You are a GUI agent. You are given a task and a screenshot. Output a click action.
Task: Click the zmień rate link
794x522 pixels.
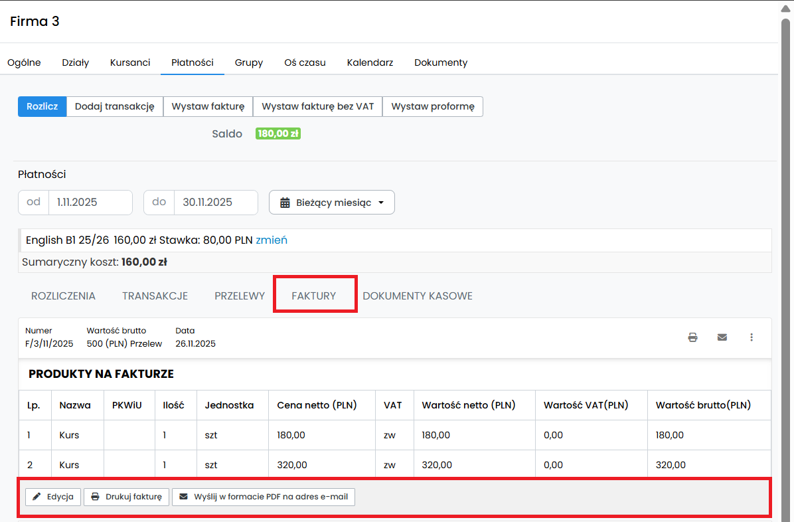[x=272, y=240]
